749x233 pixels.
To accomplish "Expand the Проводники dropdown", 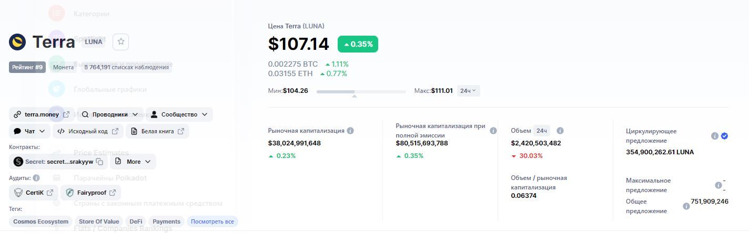I will (110, 114).
